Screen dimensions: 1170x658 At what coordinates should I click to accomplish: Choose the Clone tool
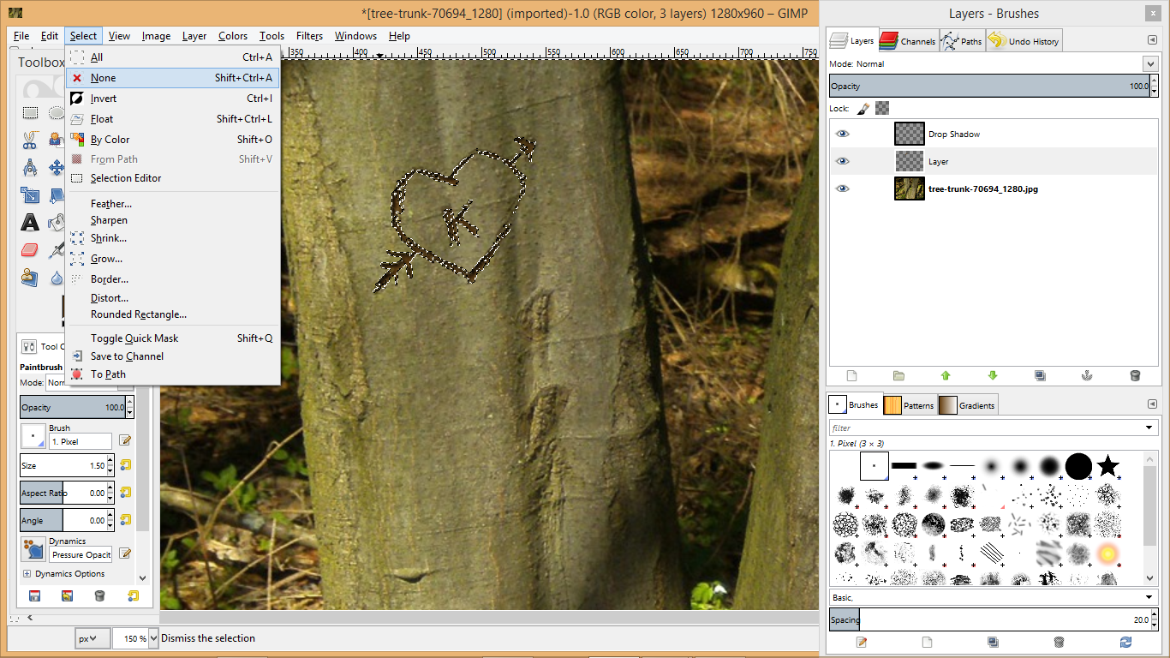coord(28,276)
